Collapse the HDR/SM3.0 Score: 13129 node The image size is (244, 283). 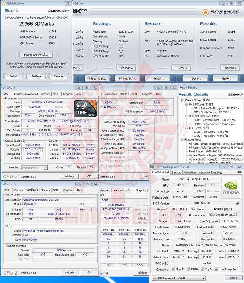pos(186,116)
